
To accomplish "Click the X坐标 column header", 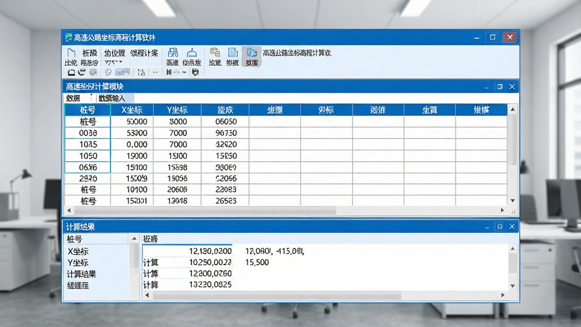I will [x=132, y=110].
